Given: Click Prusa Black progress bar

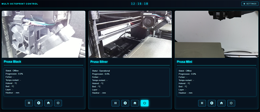Looking at the screenshot, I should point(43,65).
